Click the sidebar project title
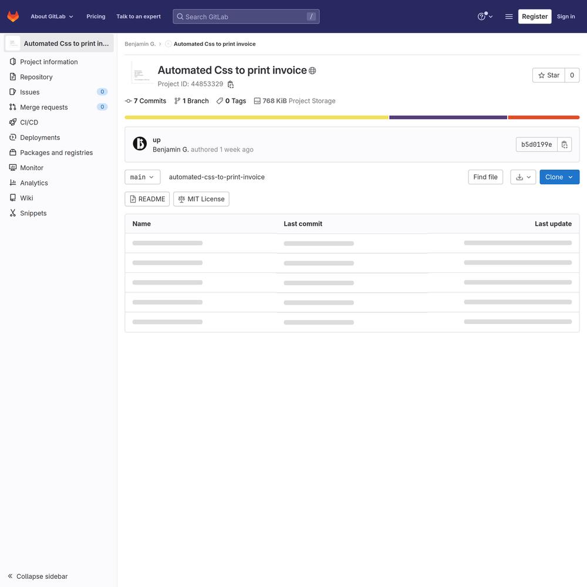 click(x=66, y=43)
